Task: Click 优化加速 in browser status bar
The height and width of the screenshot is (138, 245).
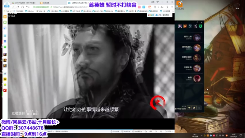Action: (115, 132)
